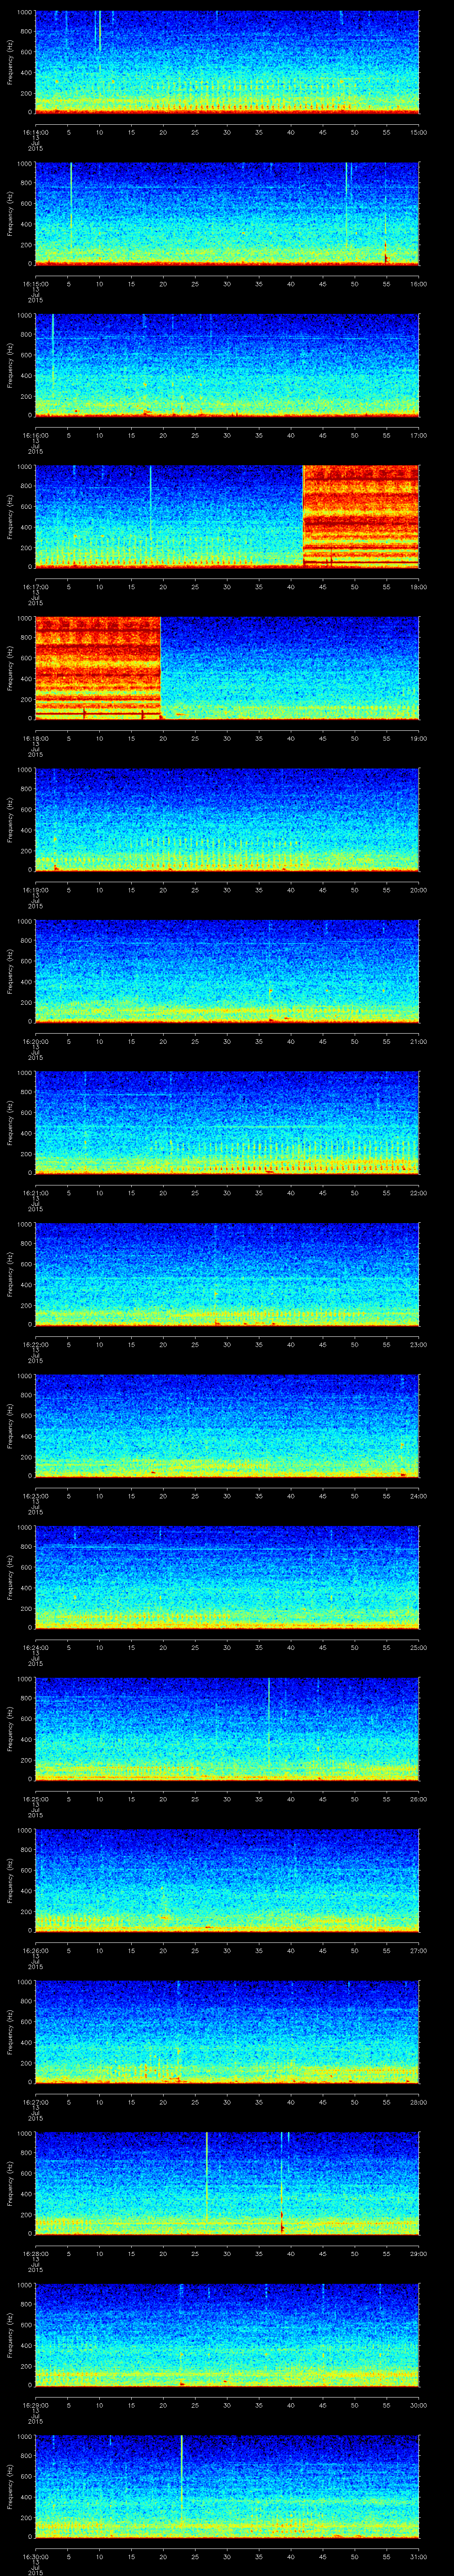Screen dimensions: 454x2576
Task: Click the '31:00' end time label
Action: tap(419, 2556)
